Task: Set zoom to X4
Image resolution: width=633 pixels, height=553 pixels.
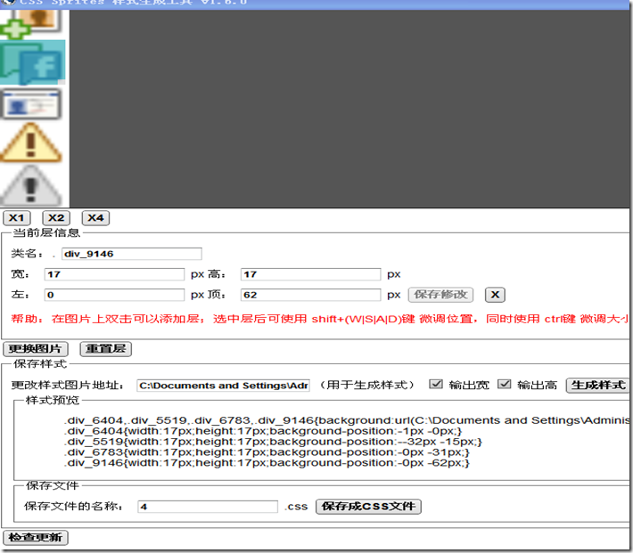Action: point(95,218)
